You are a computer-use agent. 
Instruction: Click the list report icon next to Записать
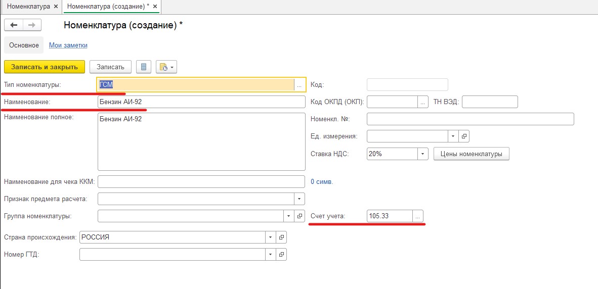(144, 67)
